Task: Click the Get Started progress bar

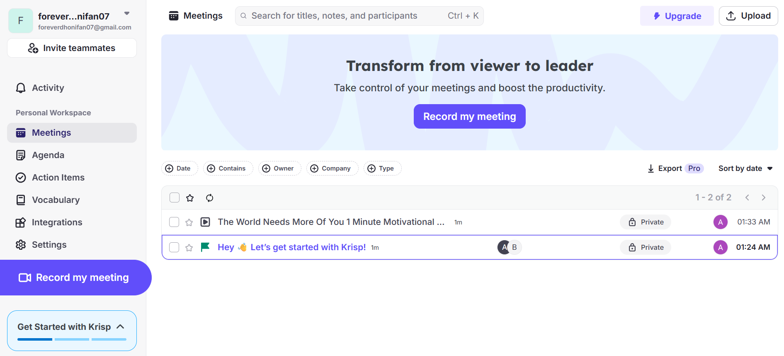Action: (x=72, y=339)
